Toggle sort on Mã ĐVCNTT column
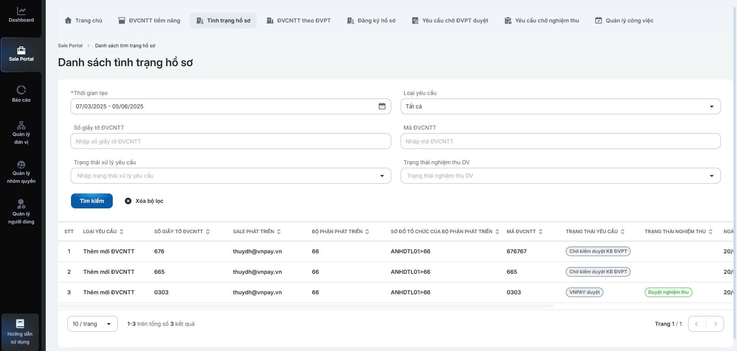 (541, 232)
